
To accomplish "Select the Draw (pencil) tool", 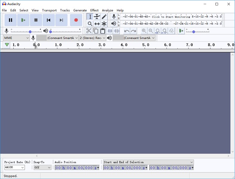I will (x=104, y=16).
